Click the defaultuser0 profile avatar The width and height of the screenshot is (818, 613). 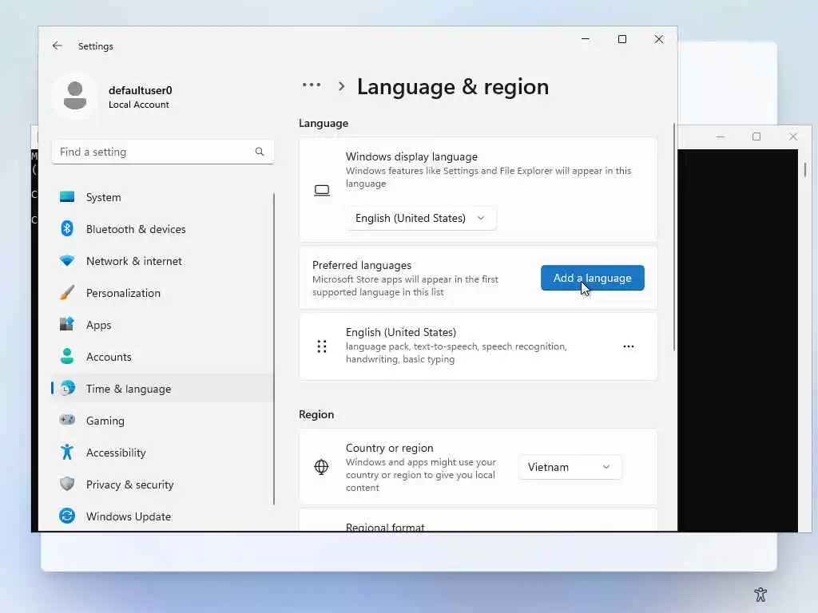(x=75, y=96)
